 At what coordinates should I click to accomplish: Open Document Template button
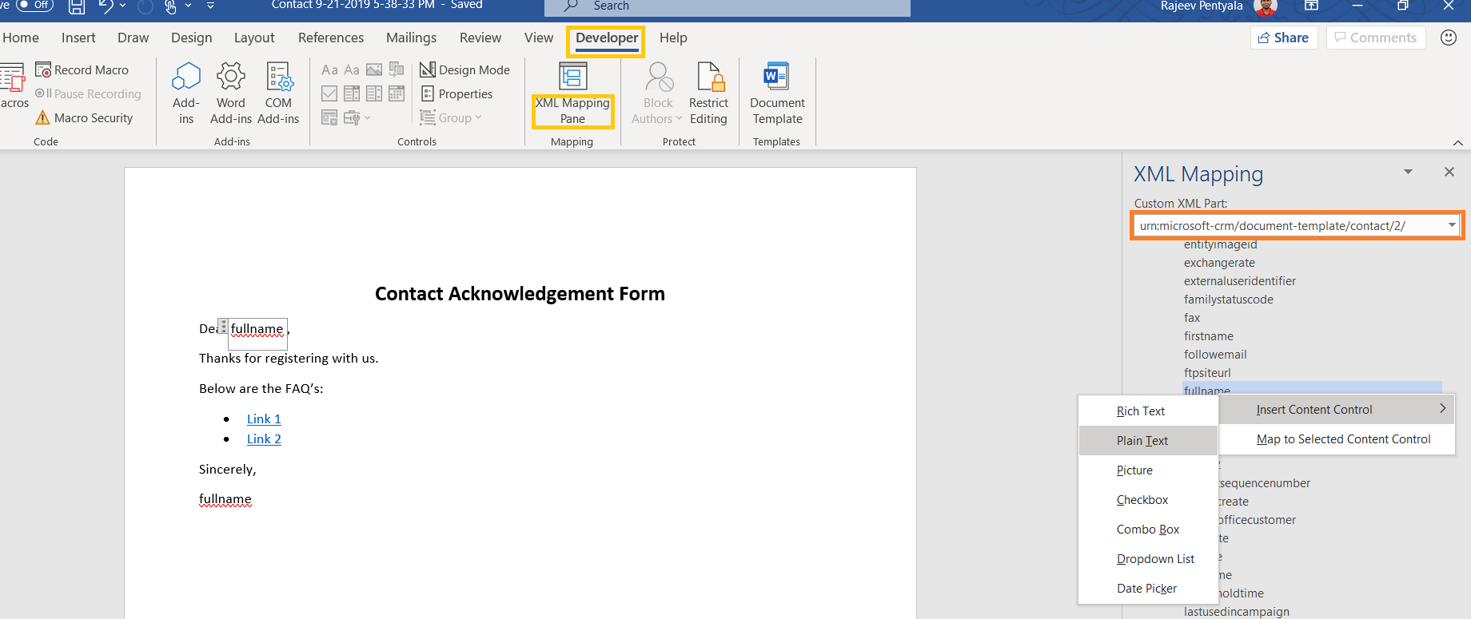point(777,94)
